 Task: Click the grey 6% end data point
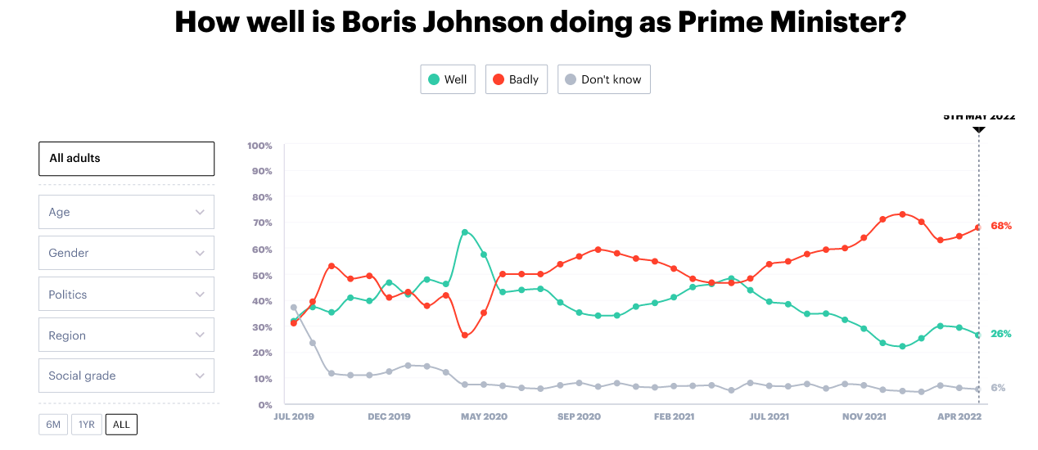tap(978, 389)
